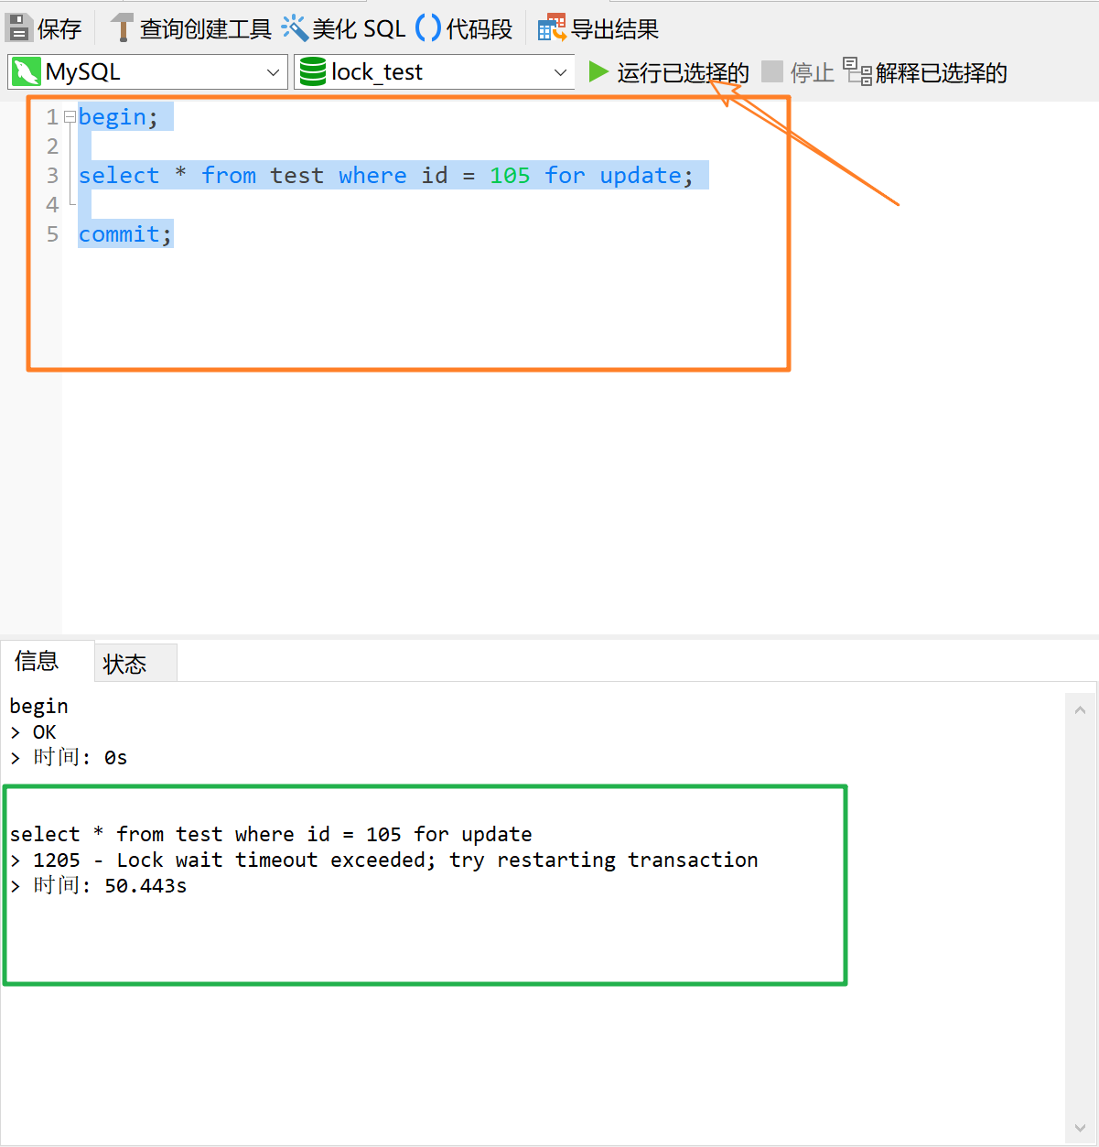The image size is (1099, 1147).
Task: Click the output panel scroll down arrow
Action: (1080, 1129)
